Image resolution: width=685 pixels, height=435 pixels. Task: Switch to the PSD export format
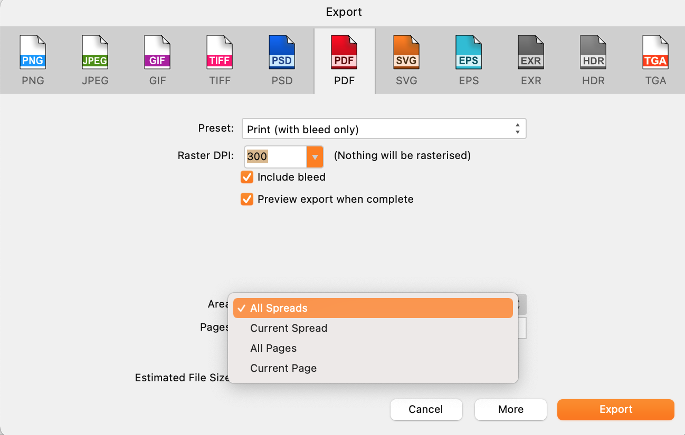pos(282,60)
